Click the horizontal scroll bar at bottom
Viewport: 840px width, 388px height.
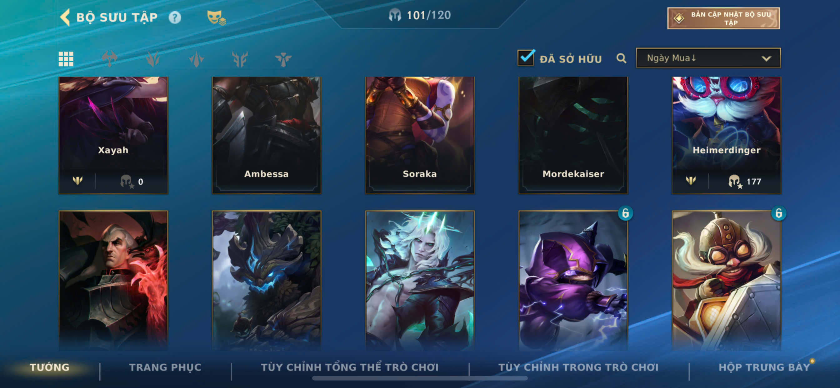click(420, 378)
